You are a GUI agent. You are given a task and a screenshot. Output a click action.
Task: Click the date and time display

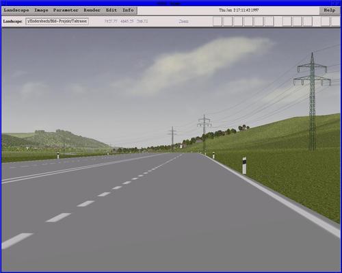(239, 10)
